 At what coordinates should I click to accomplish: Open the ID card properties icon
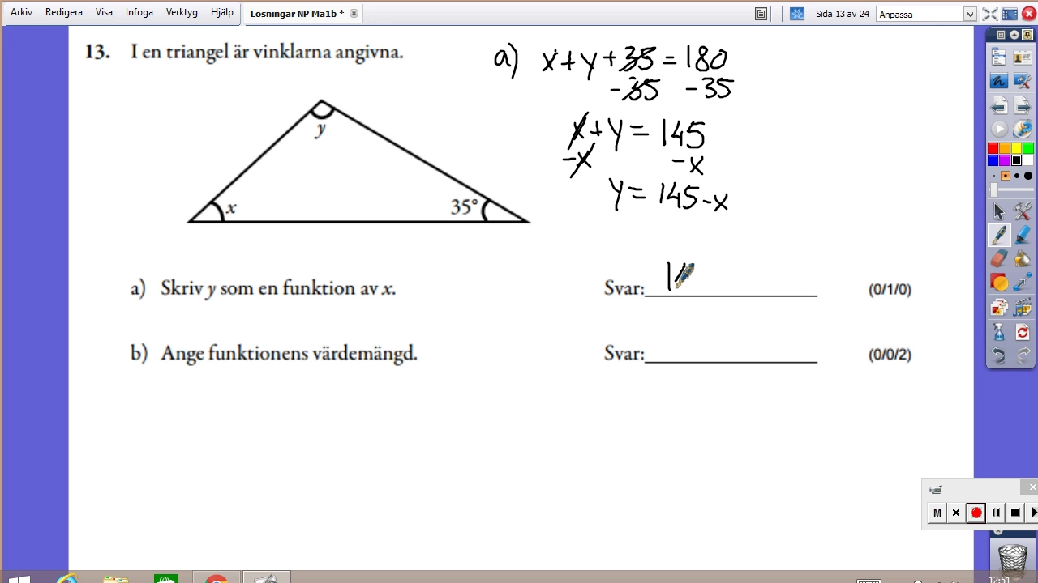[x=1022, y=57]
